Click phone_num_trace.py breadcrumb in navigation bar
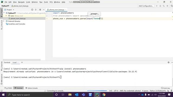This screenshot has width=173, height=97. tap(21, 6)
